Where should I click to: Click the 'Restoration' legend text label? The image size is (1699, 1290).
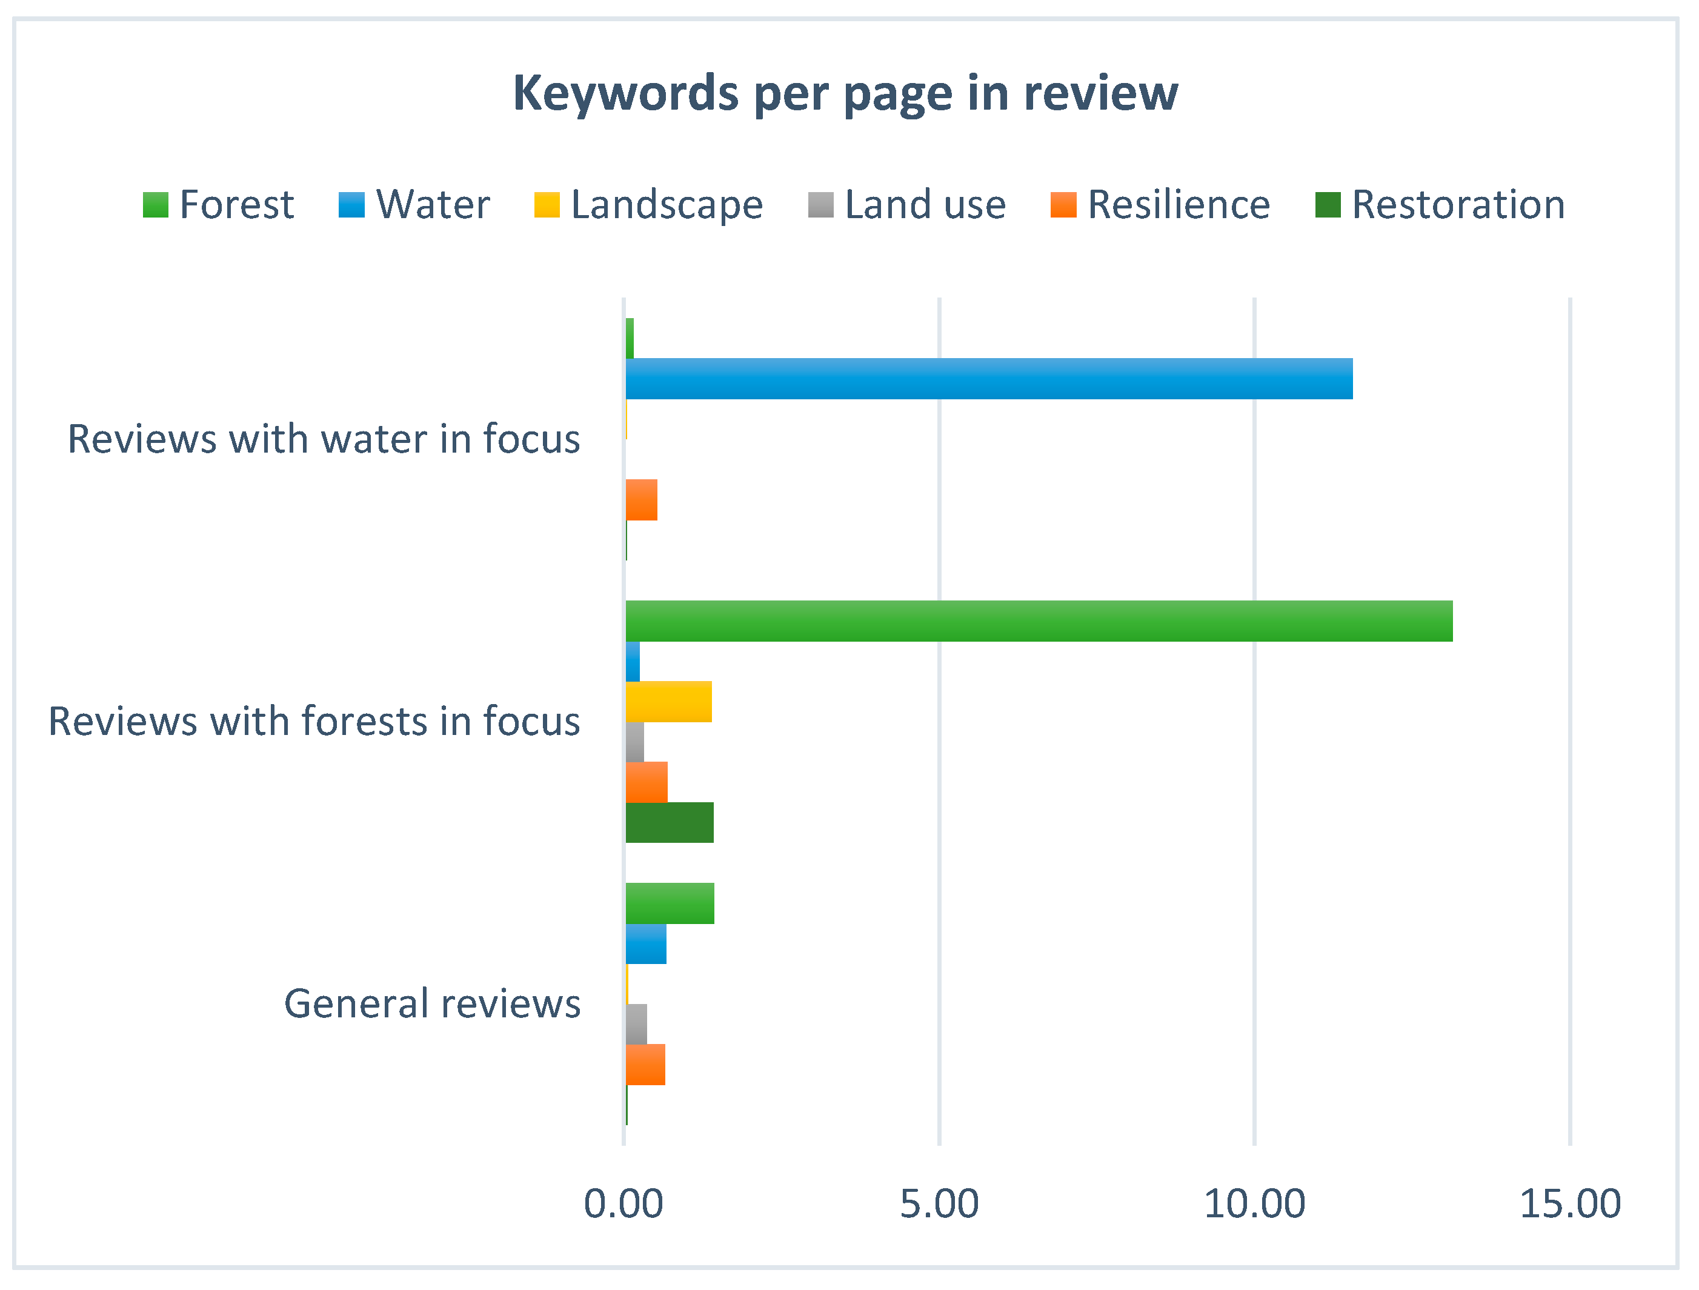1458,205
